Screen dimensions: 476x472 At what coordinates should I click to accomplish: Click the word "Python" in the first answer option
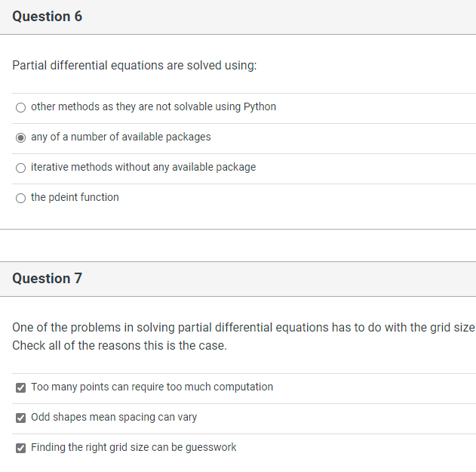point(259,106)
